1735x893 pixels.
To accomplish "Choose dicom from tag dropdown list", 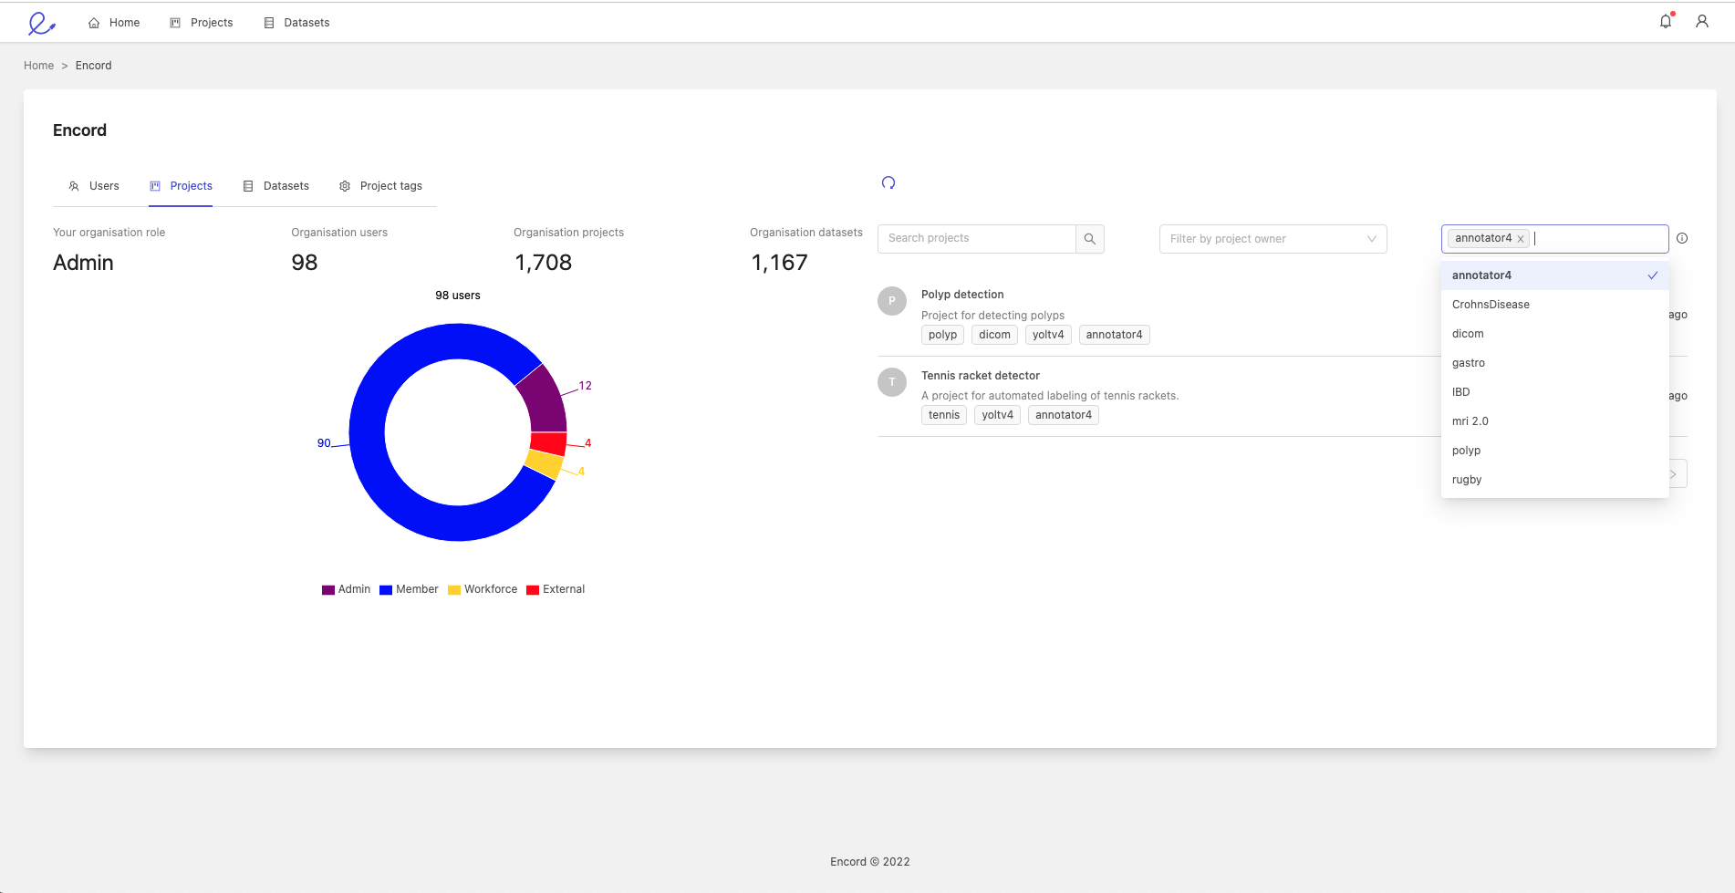I will click(x=1554, y=334).
